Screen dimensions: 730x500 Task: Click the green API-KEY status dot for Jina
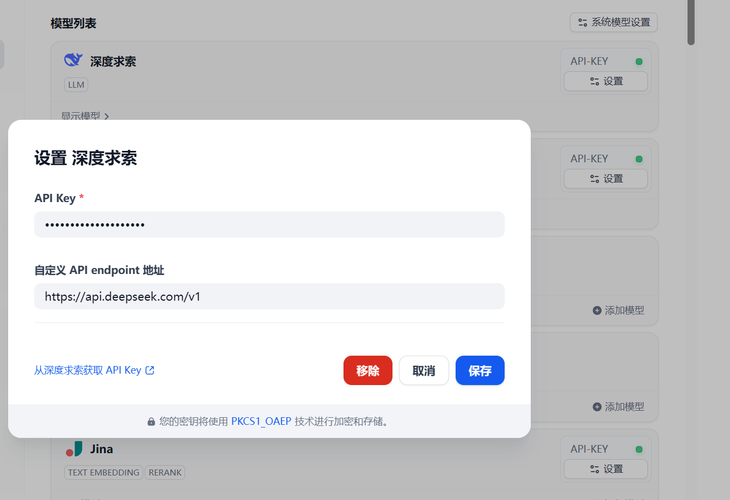point(639,449)
